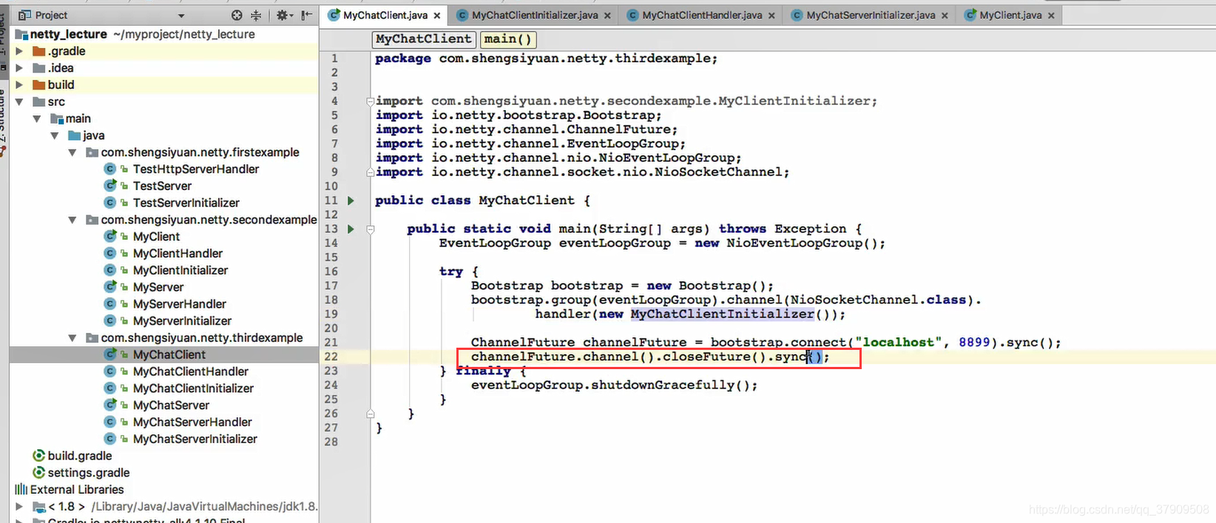This screenshot has width=1216, height=523.
Task: Open MyChatClientInitializer in project tree
Action: (193, 388)
